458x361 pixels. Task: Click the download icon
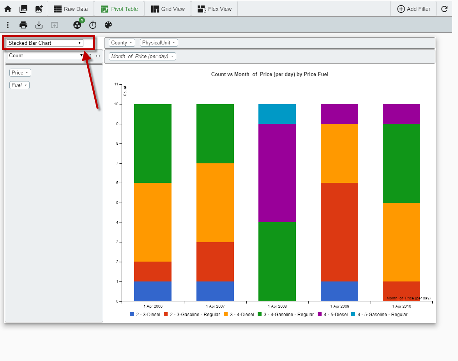pos(39,25)
